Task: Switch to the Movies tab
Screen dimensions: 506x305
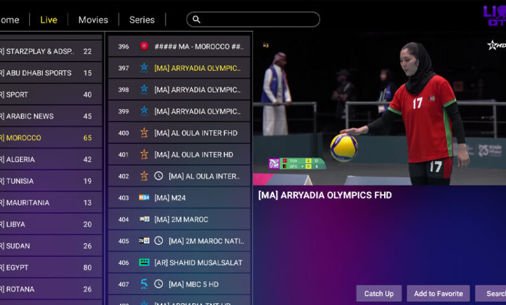Action: pyautogui.click(x=93, y=19)
